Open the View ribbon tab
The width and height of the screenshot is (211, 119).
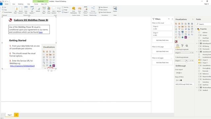(x=14, y=4)
